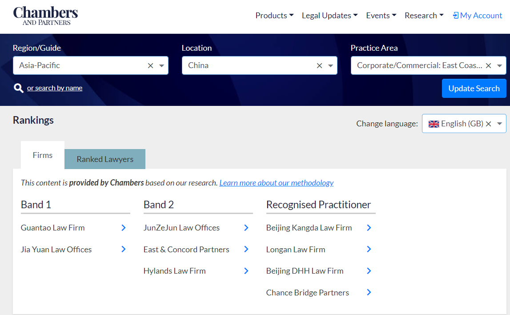Open Guantao Law Firm listing
510x315 pixels.
click(x=53, y=228)
